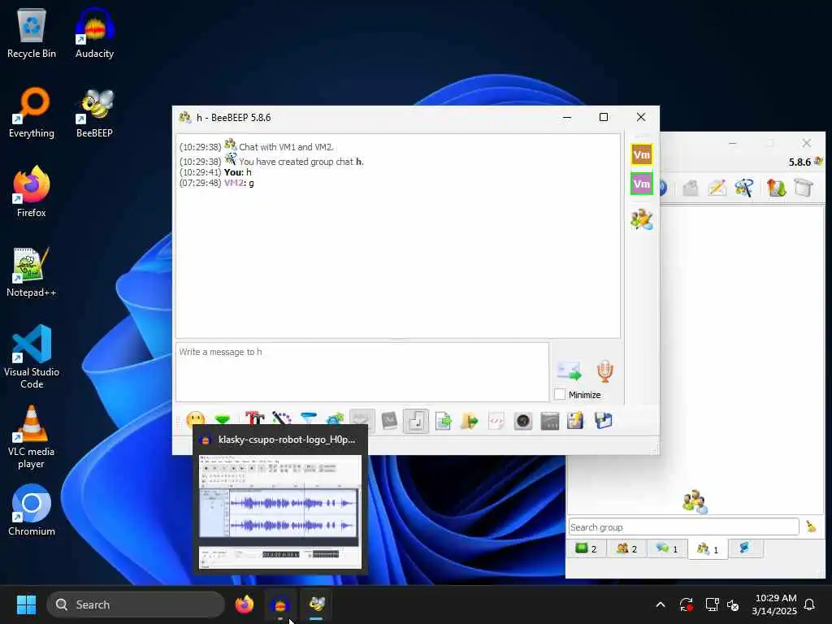Open the magic wand color icon in toolbar

(281, 418)
